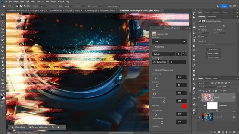Click the Convert to Linked button
Viewport: 239px width, 134px height.
pyautogui.click(x=214, y=53)
